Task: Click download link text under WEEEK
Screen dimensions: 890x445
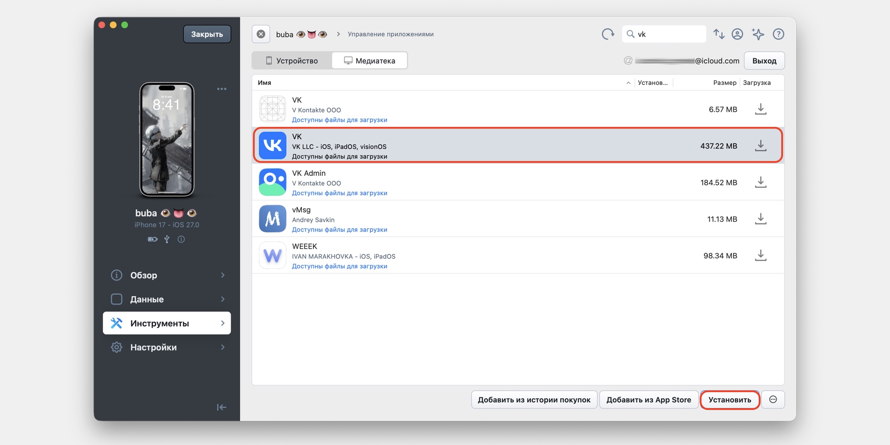Action: [339, 266]
